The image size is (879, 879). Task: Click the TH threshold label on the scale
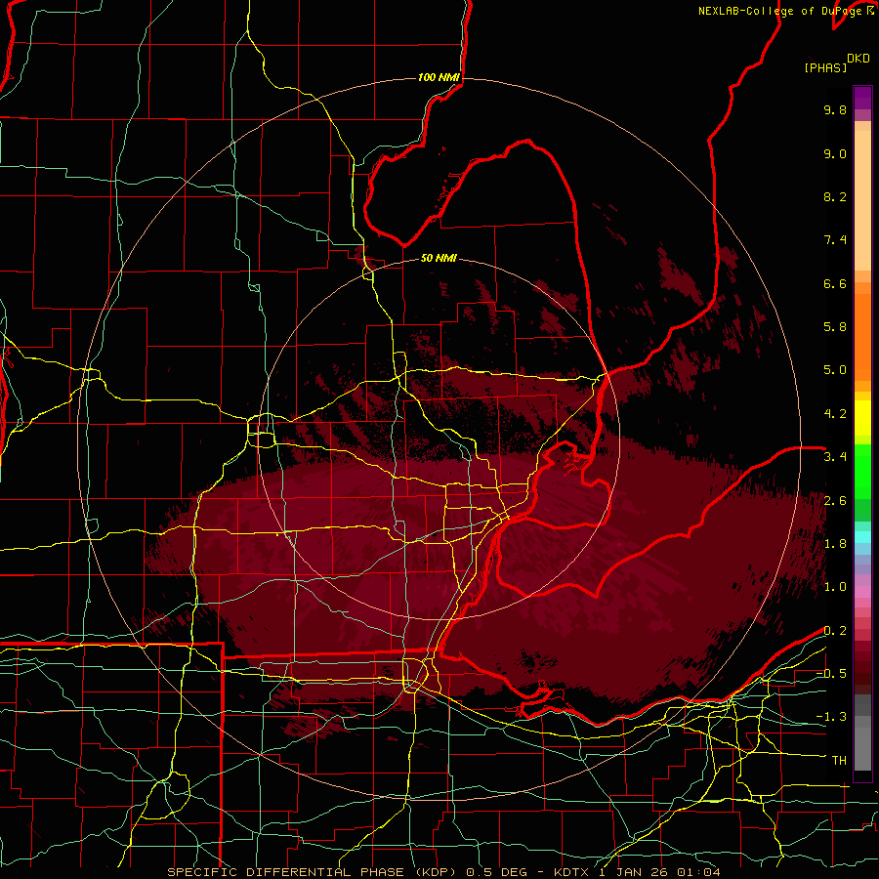coord(839,761)
